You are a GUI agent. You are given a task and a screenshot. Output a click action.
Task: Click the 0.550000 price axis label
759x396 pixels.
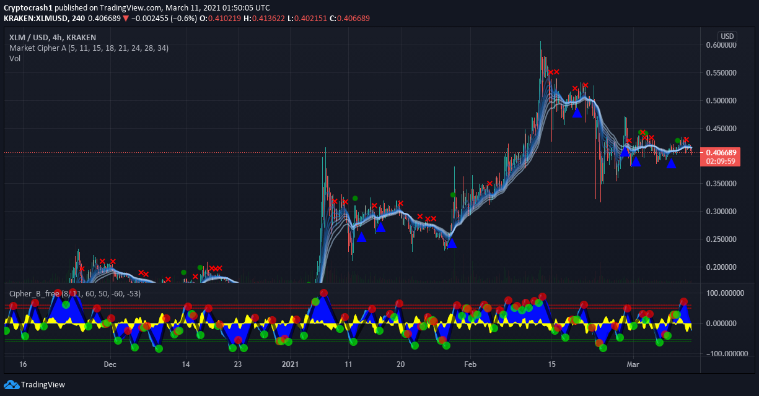(721, 73)
